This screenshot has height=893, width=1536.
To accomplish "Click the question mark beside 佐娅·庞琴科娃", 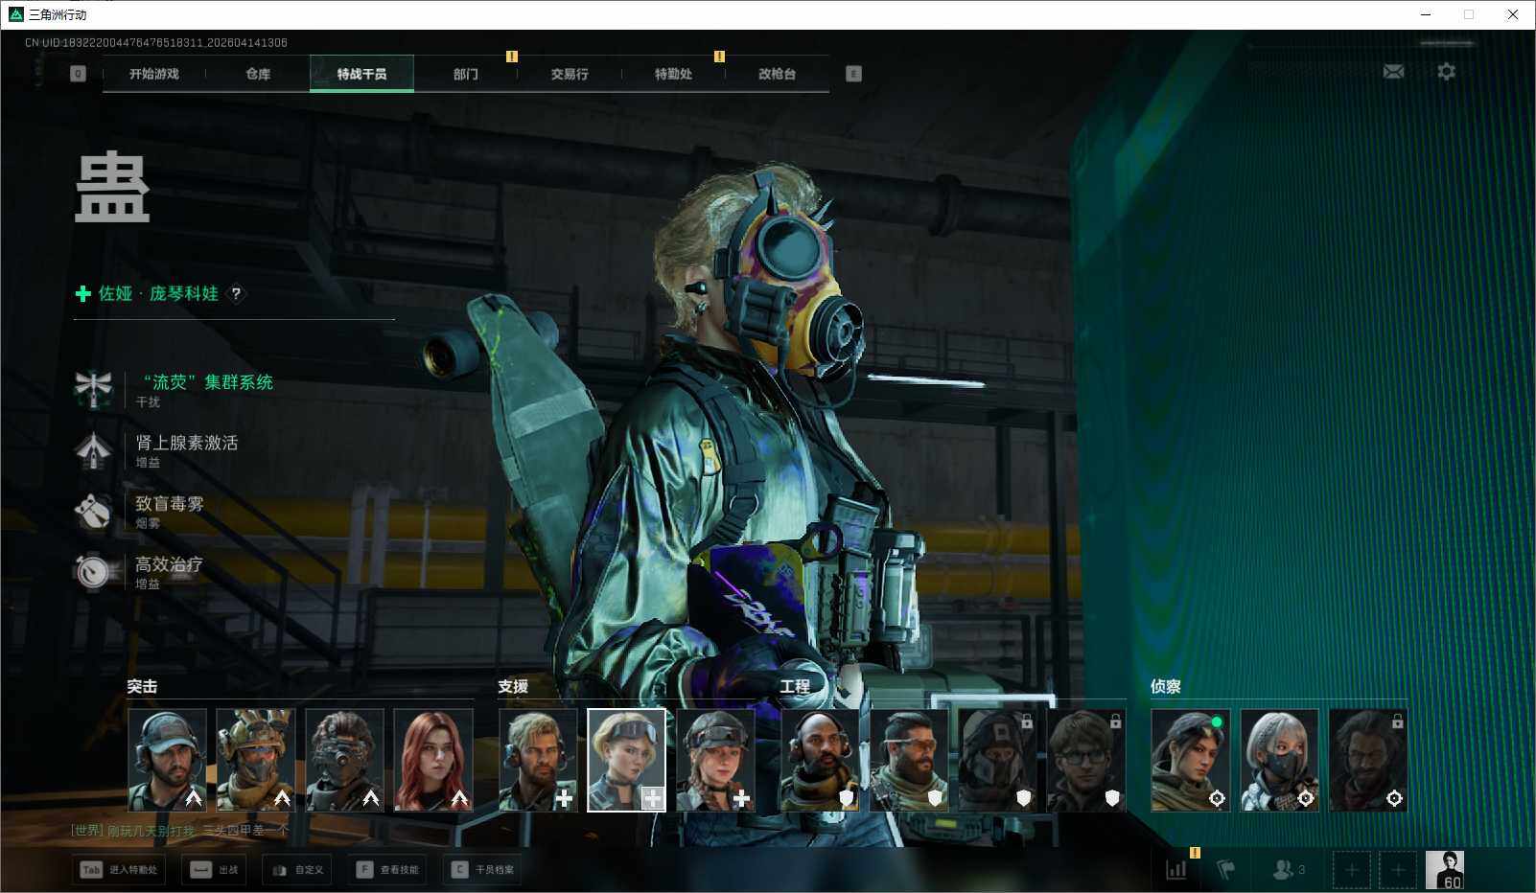I will 236,294.
